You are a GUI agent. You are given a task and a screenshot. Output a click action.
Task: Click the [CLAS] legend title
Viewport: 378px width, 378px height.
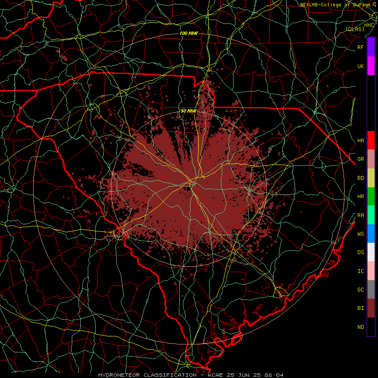pyautogui.click(x=355, y=29)
